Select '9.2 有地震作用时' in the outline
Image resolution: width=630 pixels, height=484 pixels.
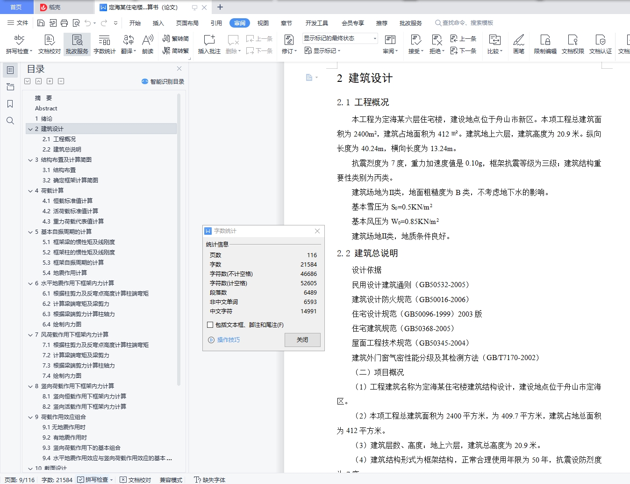click(x=64, y=438)
